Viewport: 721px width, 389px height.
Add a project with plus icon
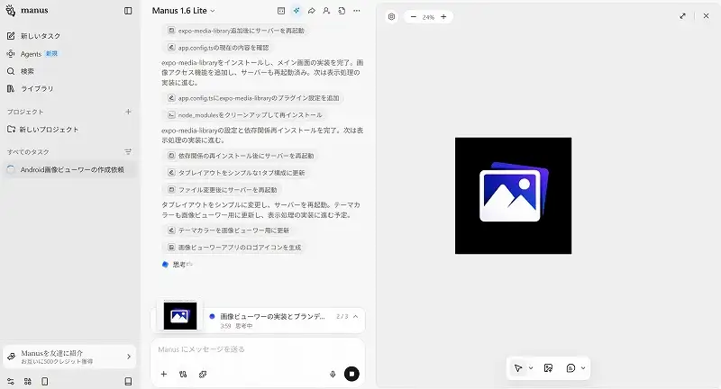coord(128,112)
